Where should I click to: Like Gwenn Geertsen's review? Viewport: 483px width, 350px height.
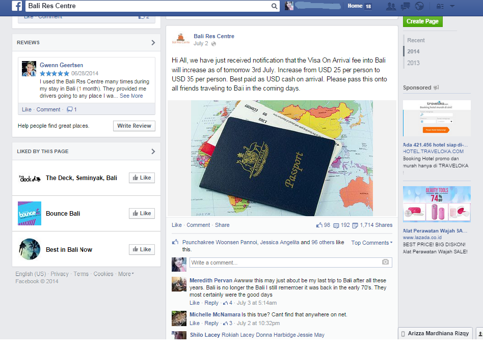tap(26, 109)
